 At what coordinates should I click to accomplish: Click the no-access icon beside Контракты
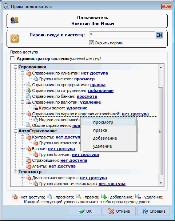28,137
